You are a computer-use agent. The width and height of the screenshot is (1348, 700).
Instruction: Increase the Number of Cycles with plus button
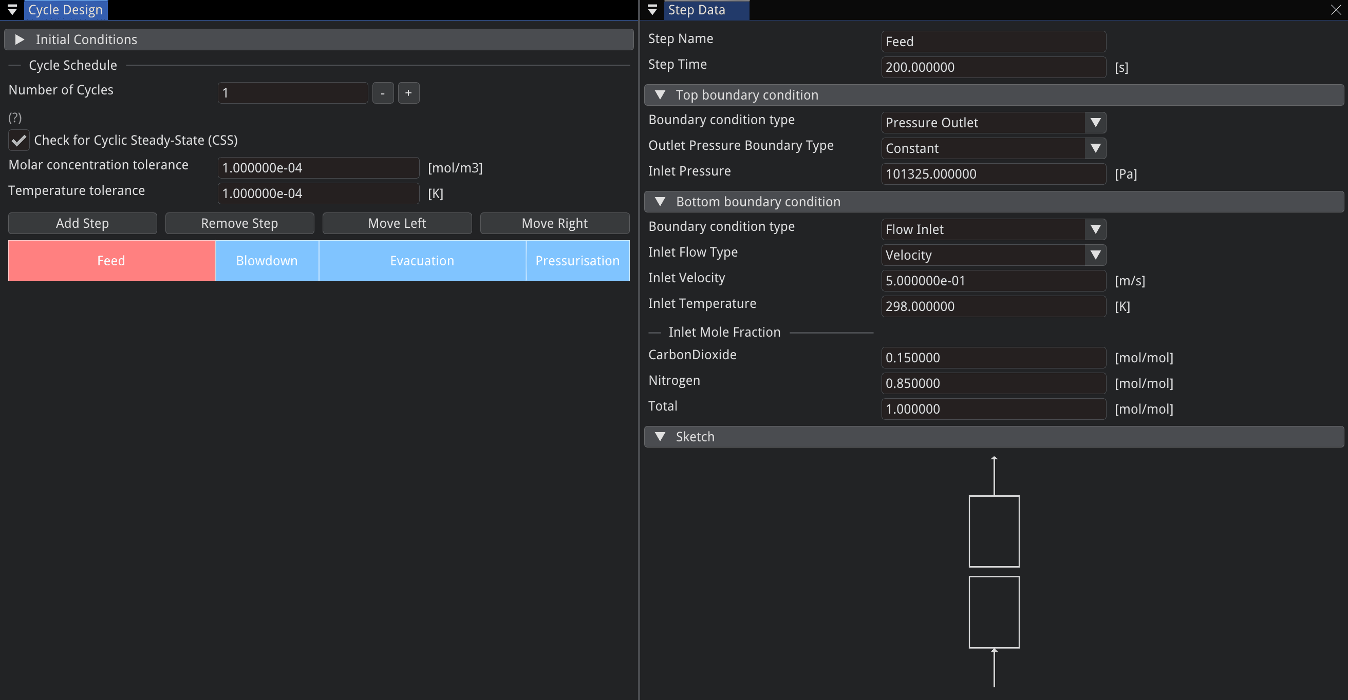point(409,93)
